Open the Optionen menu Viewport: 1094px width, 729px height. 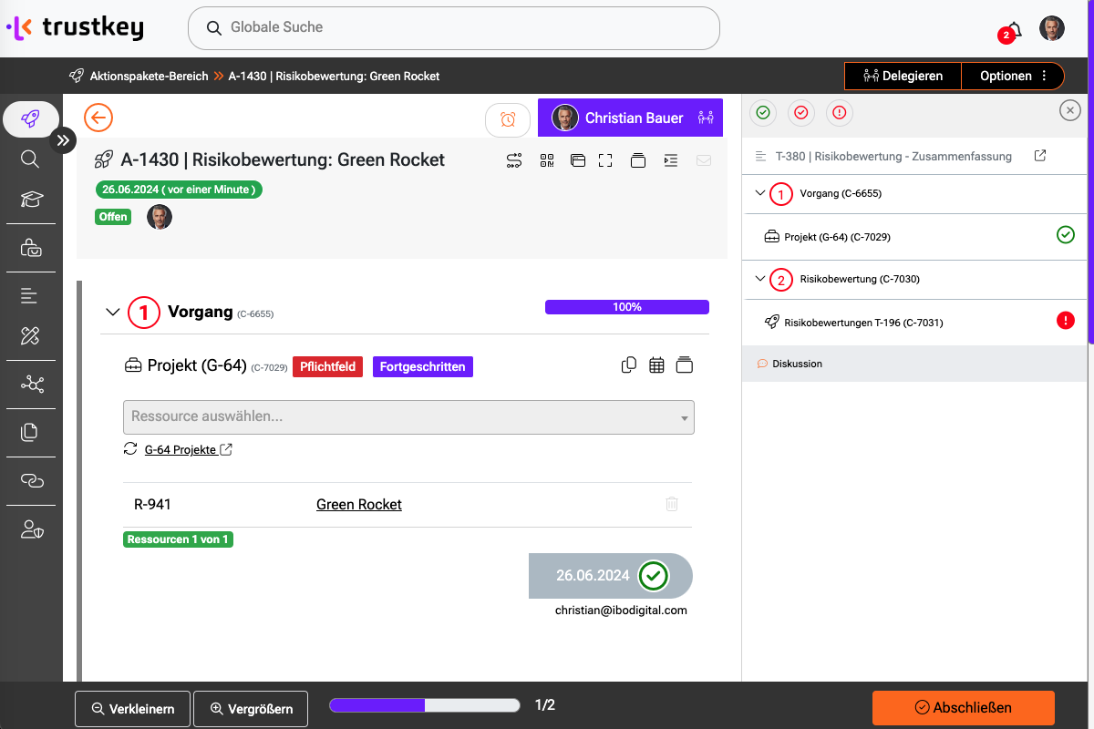[x=1013, y=76]
